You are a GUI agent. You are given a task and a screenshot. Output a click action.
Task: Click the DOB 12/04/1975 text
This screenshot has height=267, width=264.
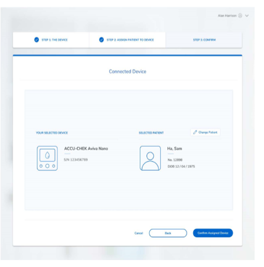[181, 166]
